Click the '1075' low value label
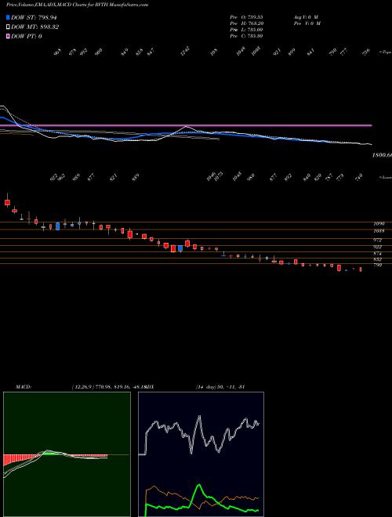Viewport: 392px width, 517px height. 219,176
